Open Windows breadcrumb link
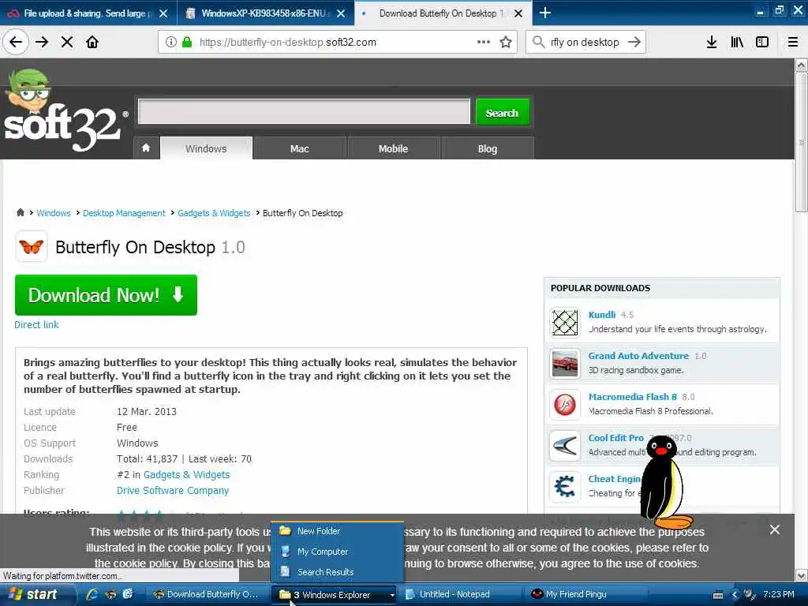The image size is (808, 606). coord(54,213)
